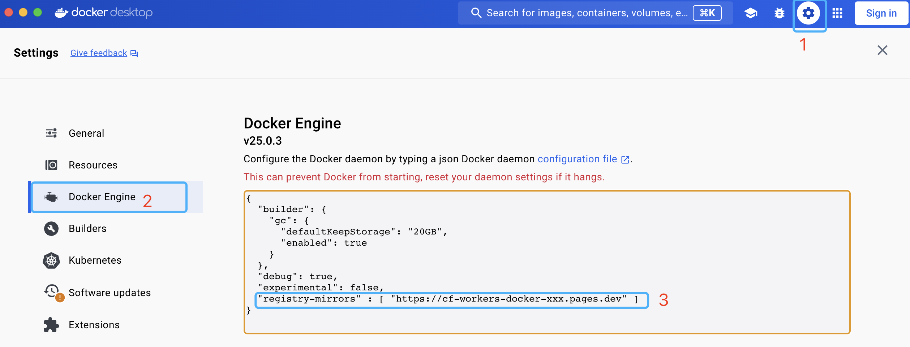Click the Docker whale logo
The width and height of the screenshot is (910, 347).
coord(61,13)
